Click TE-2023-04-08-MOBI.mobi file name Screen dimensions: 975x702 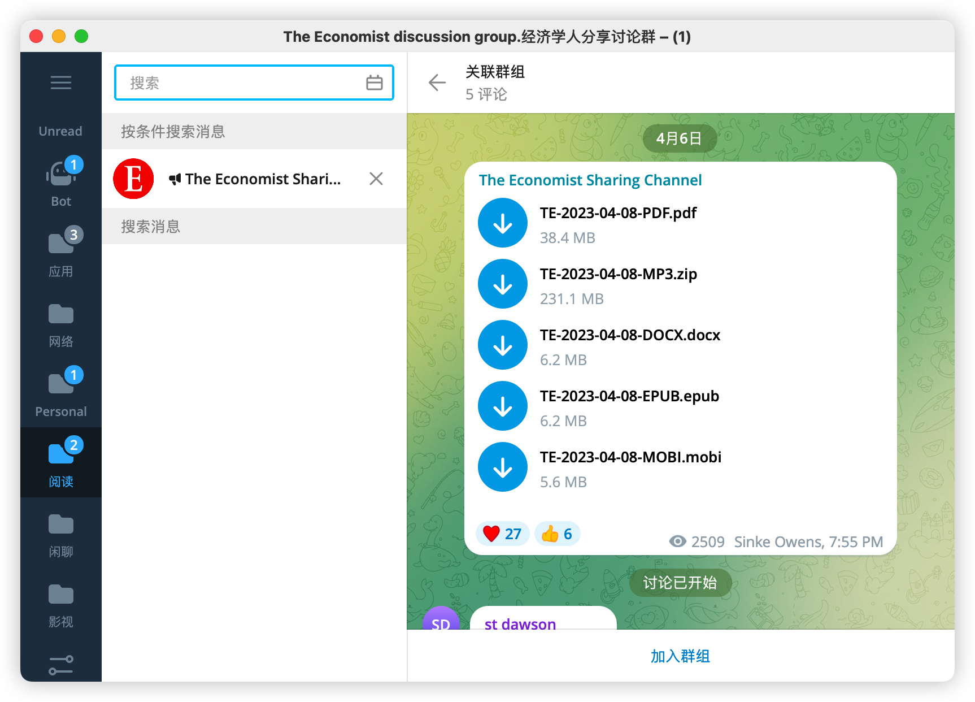coord(630,457)
